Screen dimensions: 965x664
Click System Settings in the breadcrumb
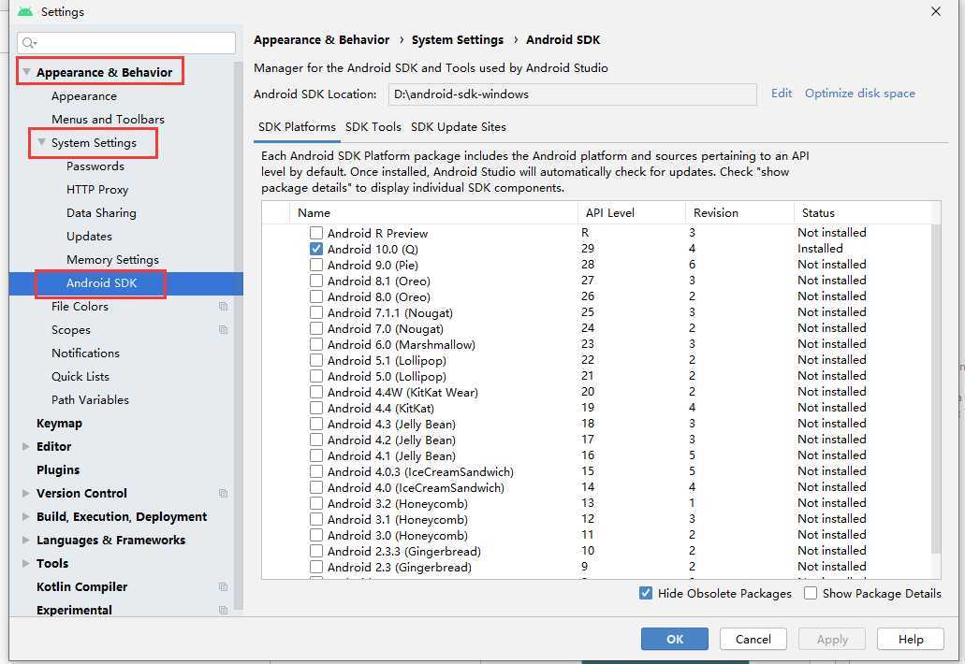(x=458, y=40)
